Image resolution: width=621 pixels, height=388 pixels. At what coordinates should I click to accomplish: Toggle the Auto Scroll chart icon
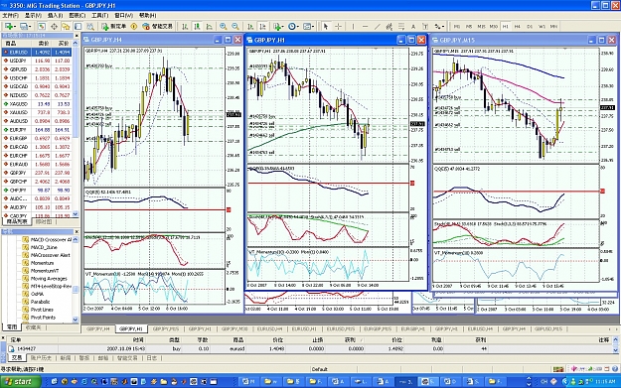[250, 27]
